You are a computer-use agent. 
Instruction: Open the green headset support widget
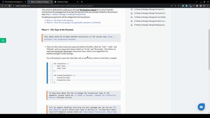tap(3, 40)
